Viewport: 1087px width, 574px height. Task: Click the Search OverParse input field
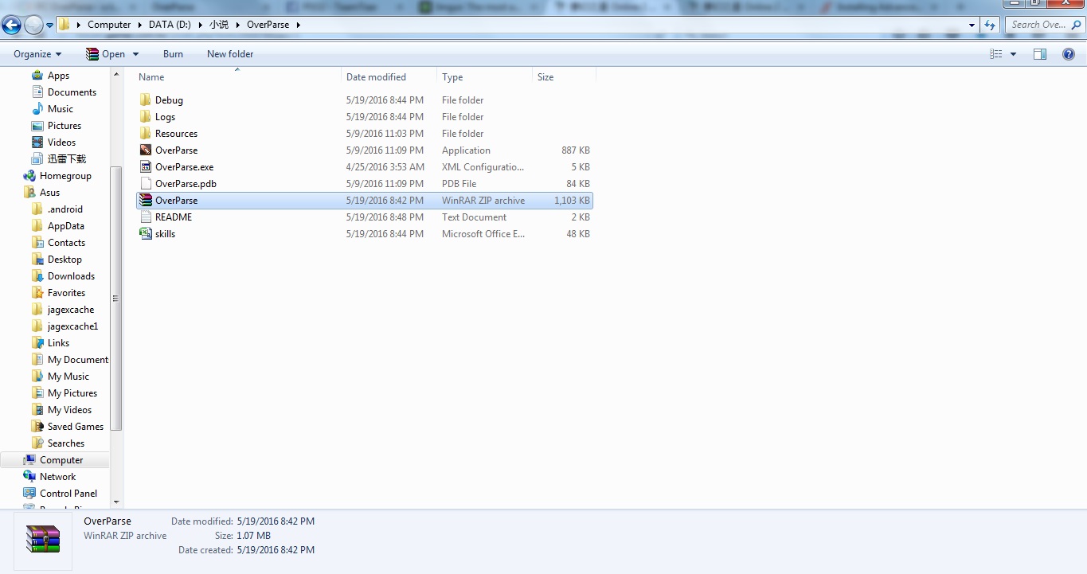click(x=1037, y=25)
